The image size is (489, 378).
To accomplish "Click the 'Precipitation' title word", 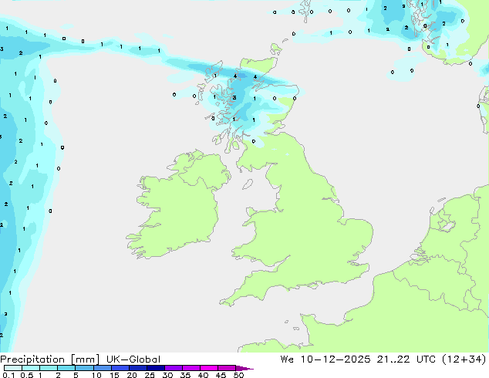I will pos(32,359).
